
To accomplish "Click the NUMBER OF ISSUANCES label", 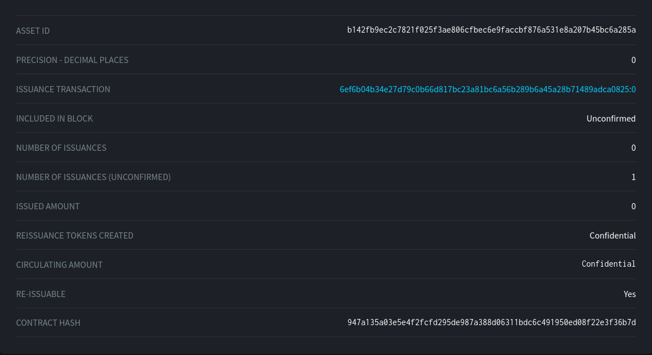I will point(61,148).
